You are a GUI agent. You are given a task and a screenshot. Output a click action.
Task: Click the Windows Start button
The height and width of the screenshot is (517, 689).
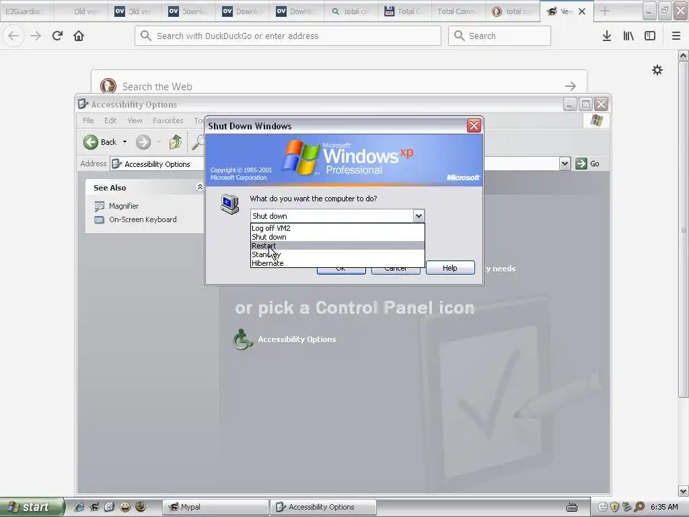pos(32,507)
